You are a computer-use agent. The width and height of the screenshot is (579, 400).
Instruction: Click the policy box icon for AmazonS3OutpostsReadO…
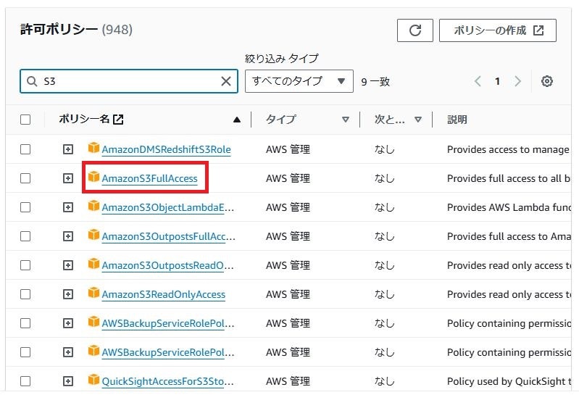93,264
